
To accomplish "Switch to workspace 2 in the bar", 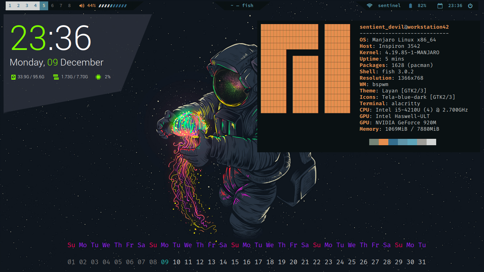I will [x=18, y=6].
